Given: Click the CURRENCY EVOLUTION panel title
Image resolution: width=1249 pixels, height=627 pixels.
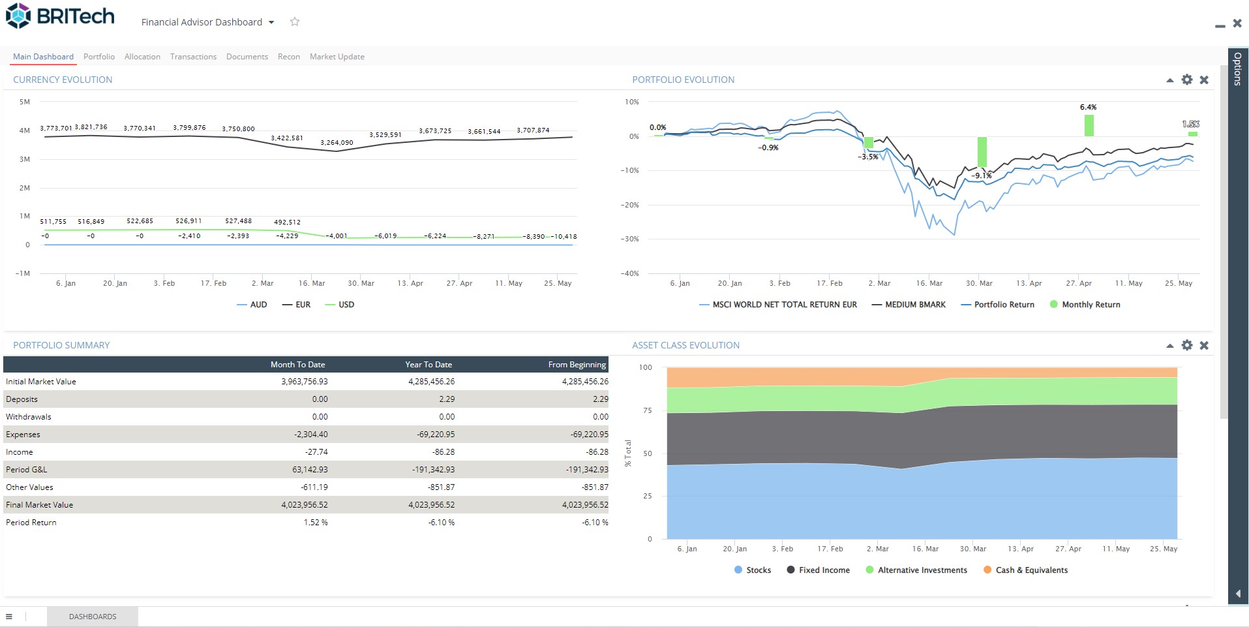Looking at the screenshot, I should pos(63,80).
